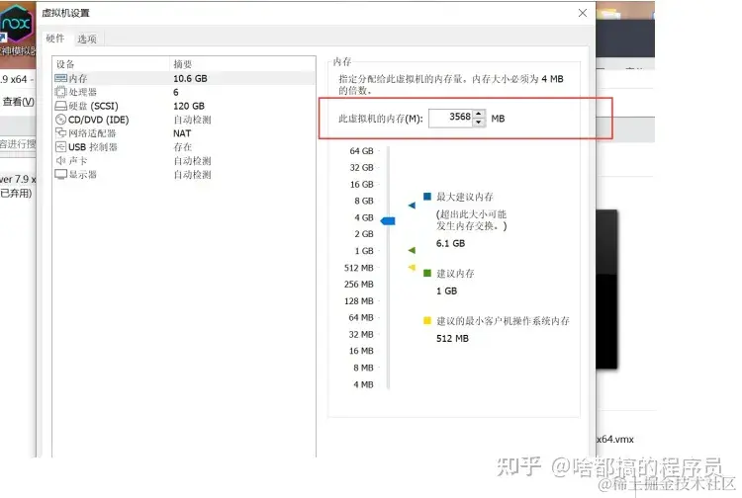
Task: Click the 64 MB scale label
Action: point(361,317)
